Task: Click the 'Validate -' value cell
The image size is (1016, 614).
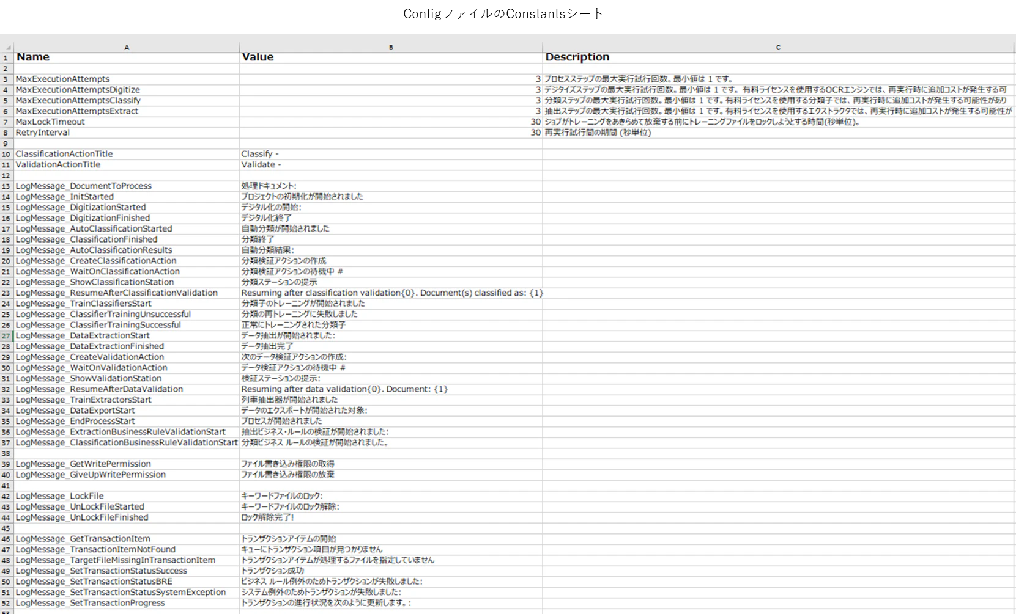Action: (391, 165)
